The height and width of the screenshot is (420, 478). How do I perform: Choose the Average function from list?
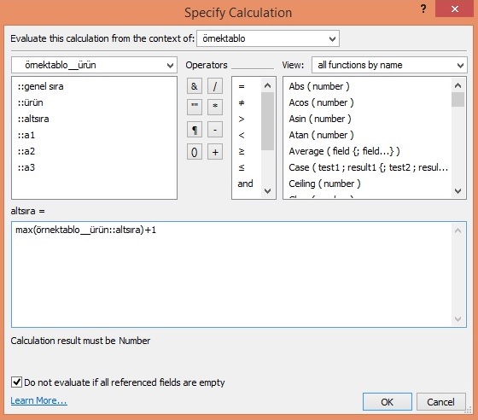click(x=344, y=151)
